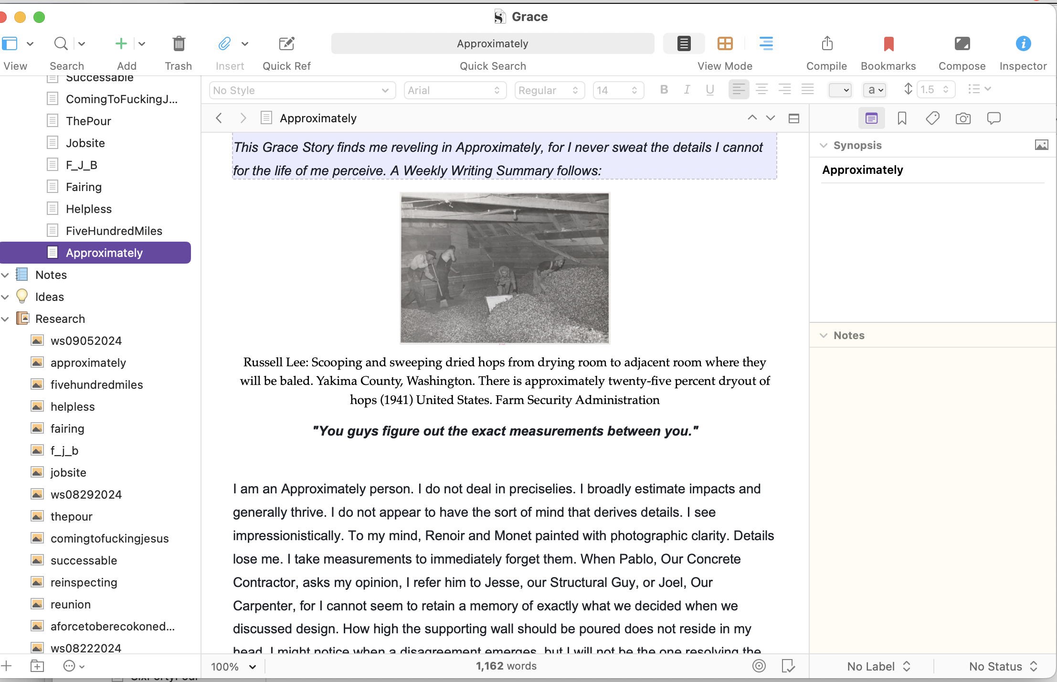Jump to previous document arrow

(x=752, y=118)
